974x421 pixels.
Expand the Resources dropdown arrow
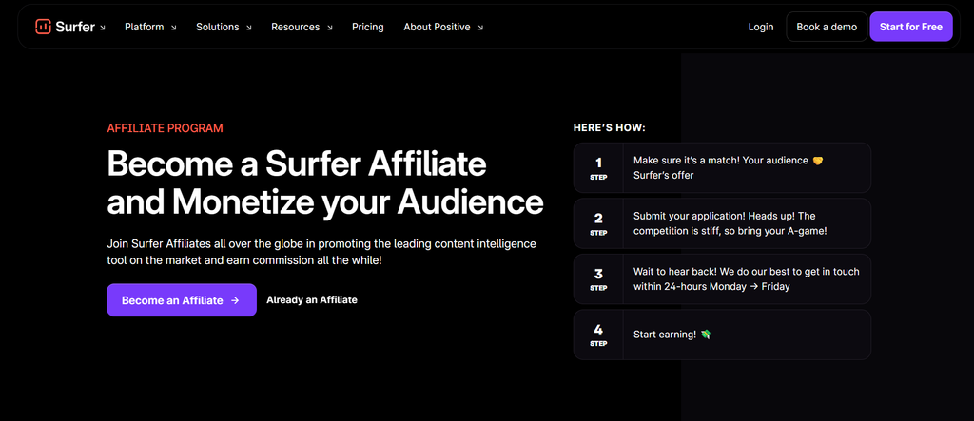[x=330, y=28]
